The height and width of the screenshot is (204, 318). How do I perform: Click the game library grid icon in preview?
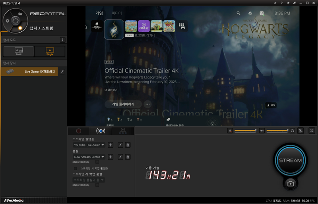pyautogui.click(x=182, y=26)
